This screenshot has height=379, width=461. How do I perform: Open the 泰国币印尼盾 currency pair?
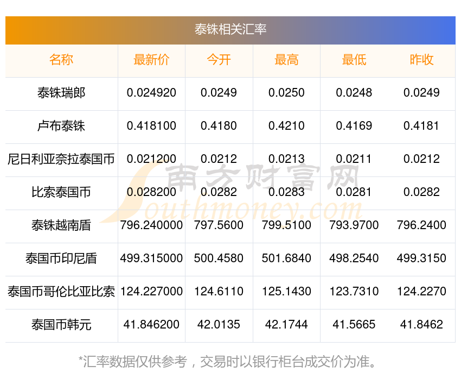(x=61, y=258)
